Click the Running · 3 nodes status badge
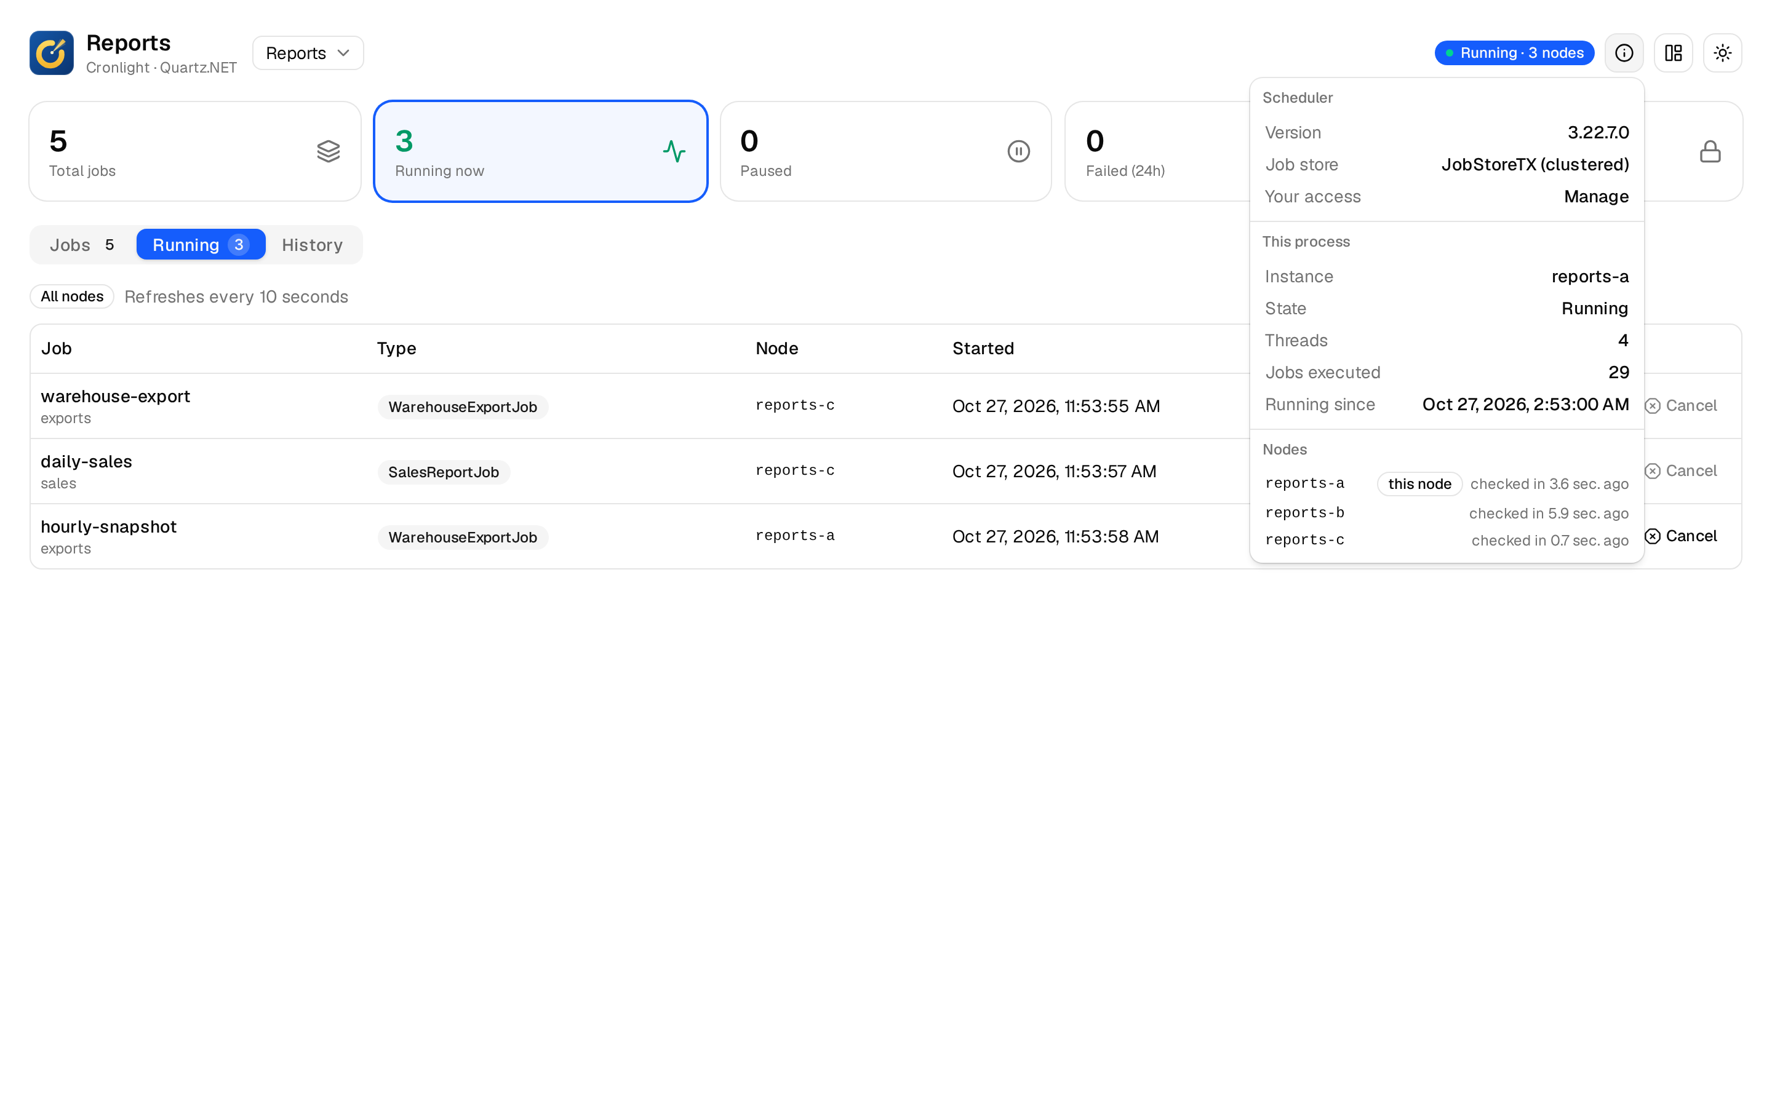The height and width of the screenshot is (1107, 1772). [1514, 53]
